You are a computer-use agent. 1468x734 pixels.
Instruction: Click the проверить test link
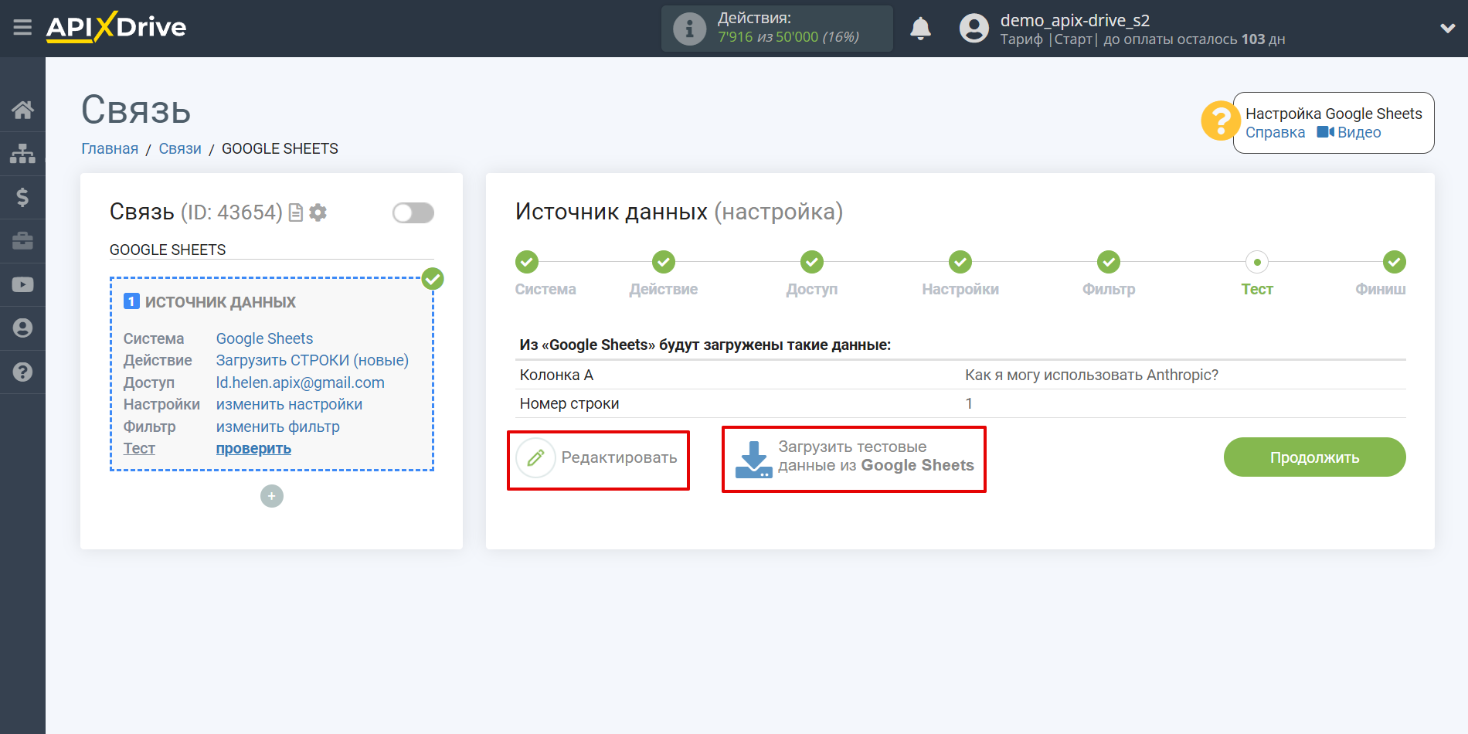(x=253, y=448)
